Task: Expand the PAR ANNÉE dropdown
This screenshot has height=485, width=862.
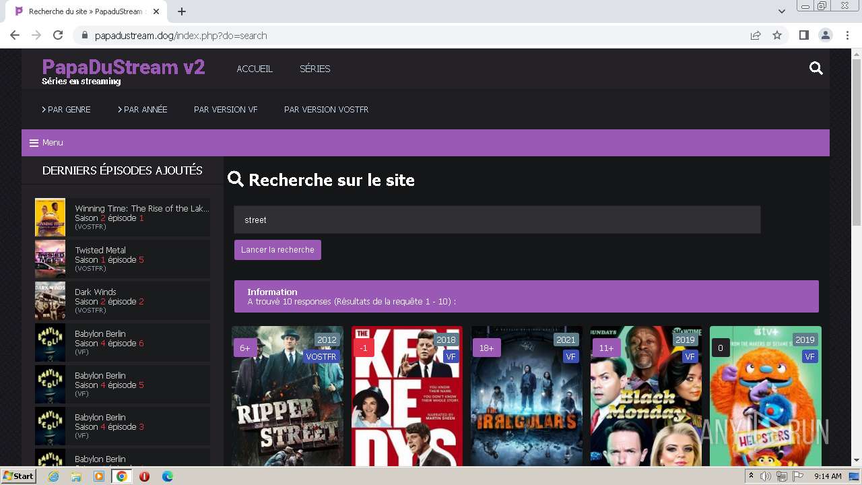Action: (x=142, y=109)
